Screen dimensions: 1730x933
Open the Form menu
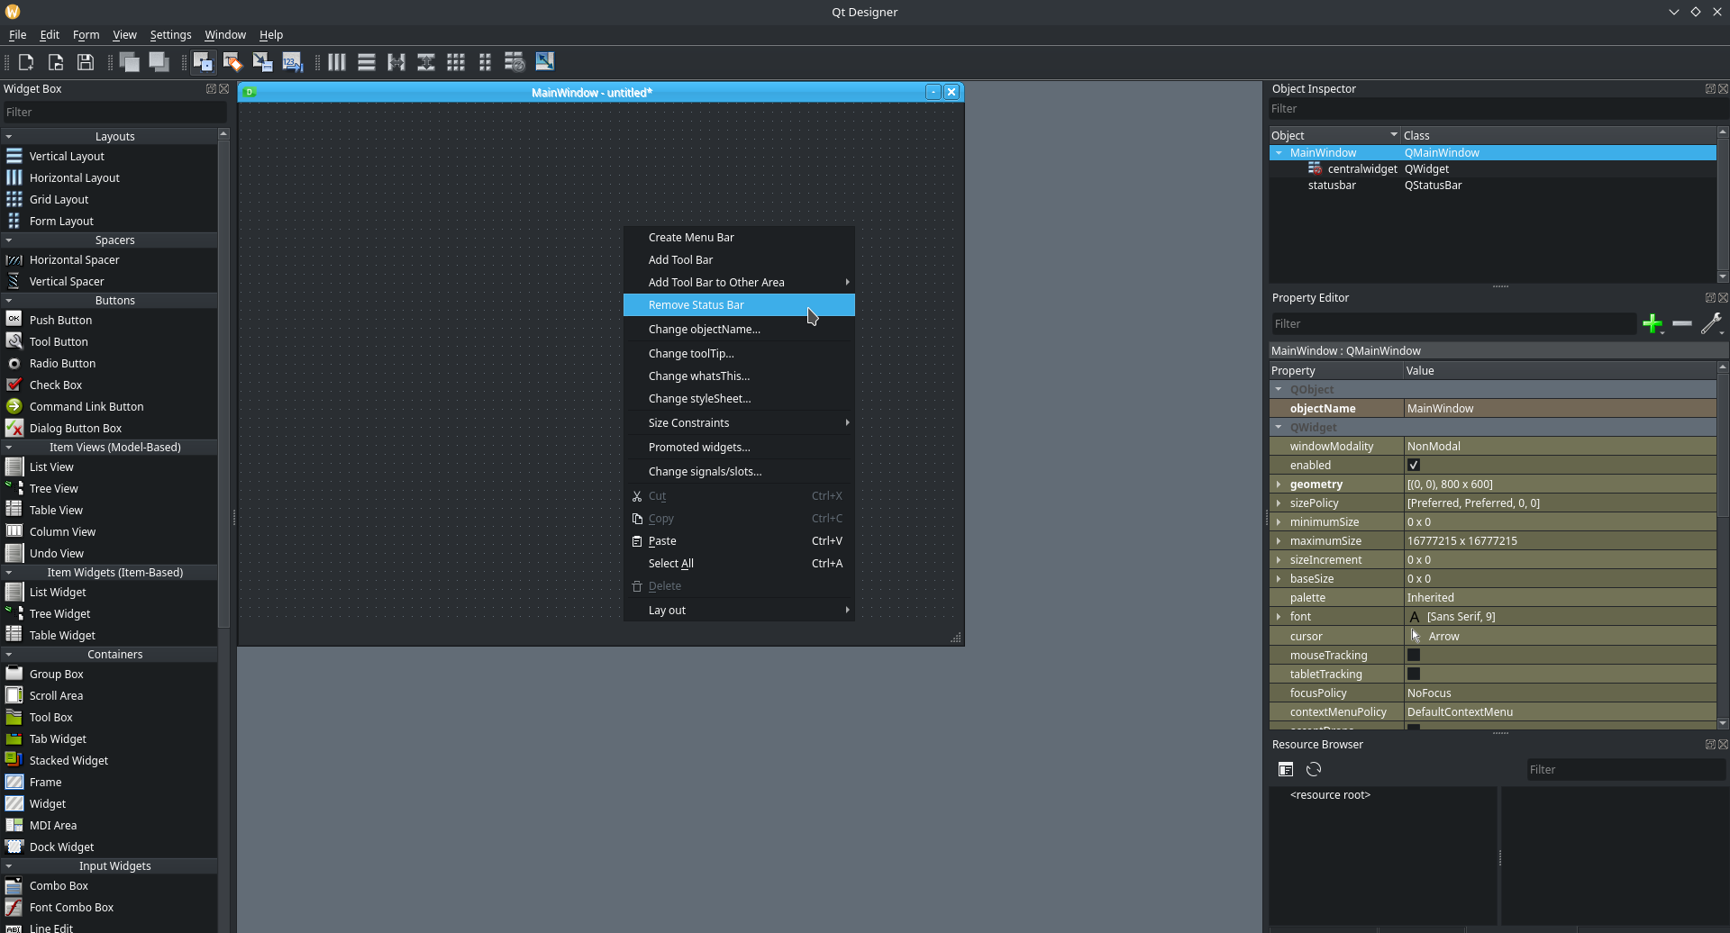tap(86, 35)
